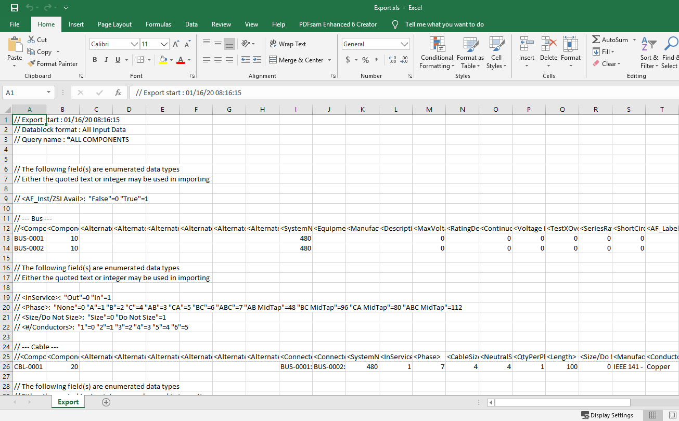Toggle Bold formatting

pyautogui.click(x=95, y=60)
